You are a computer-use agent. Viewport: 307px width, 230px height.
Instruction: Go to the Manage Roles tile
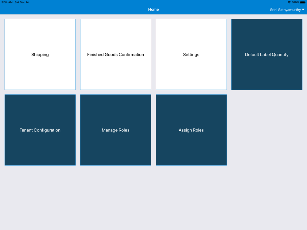point(116,130)
